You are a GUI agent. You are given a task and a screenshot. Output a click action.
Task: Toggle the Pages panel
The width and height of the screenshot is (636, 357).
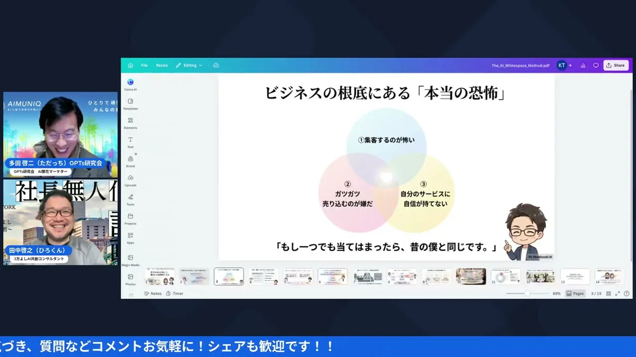click(x=576, y=294)
